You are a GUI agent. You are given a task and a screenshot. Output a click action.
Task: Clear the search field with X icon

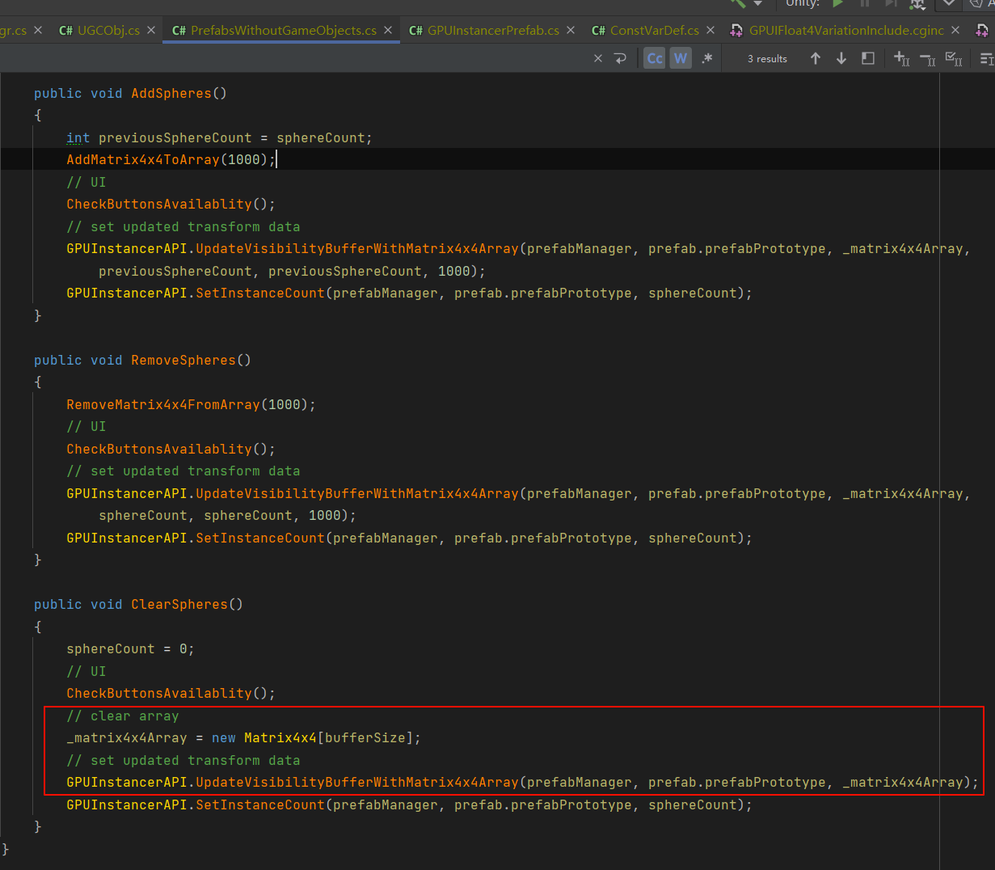(598, 58)
